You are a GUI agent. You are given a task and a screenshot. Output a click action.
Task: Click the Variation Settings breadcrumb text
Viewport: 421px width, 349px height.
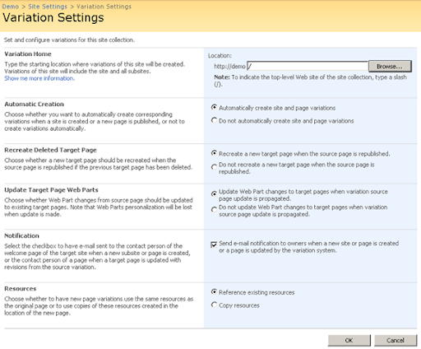[104, 7]
